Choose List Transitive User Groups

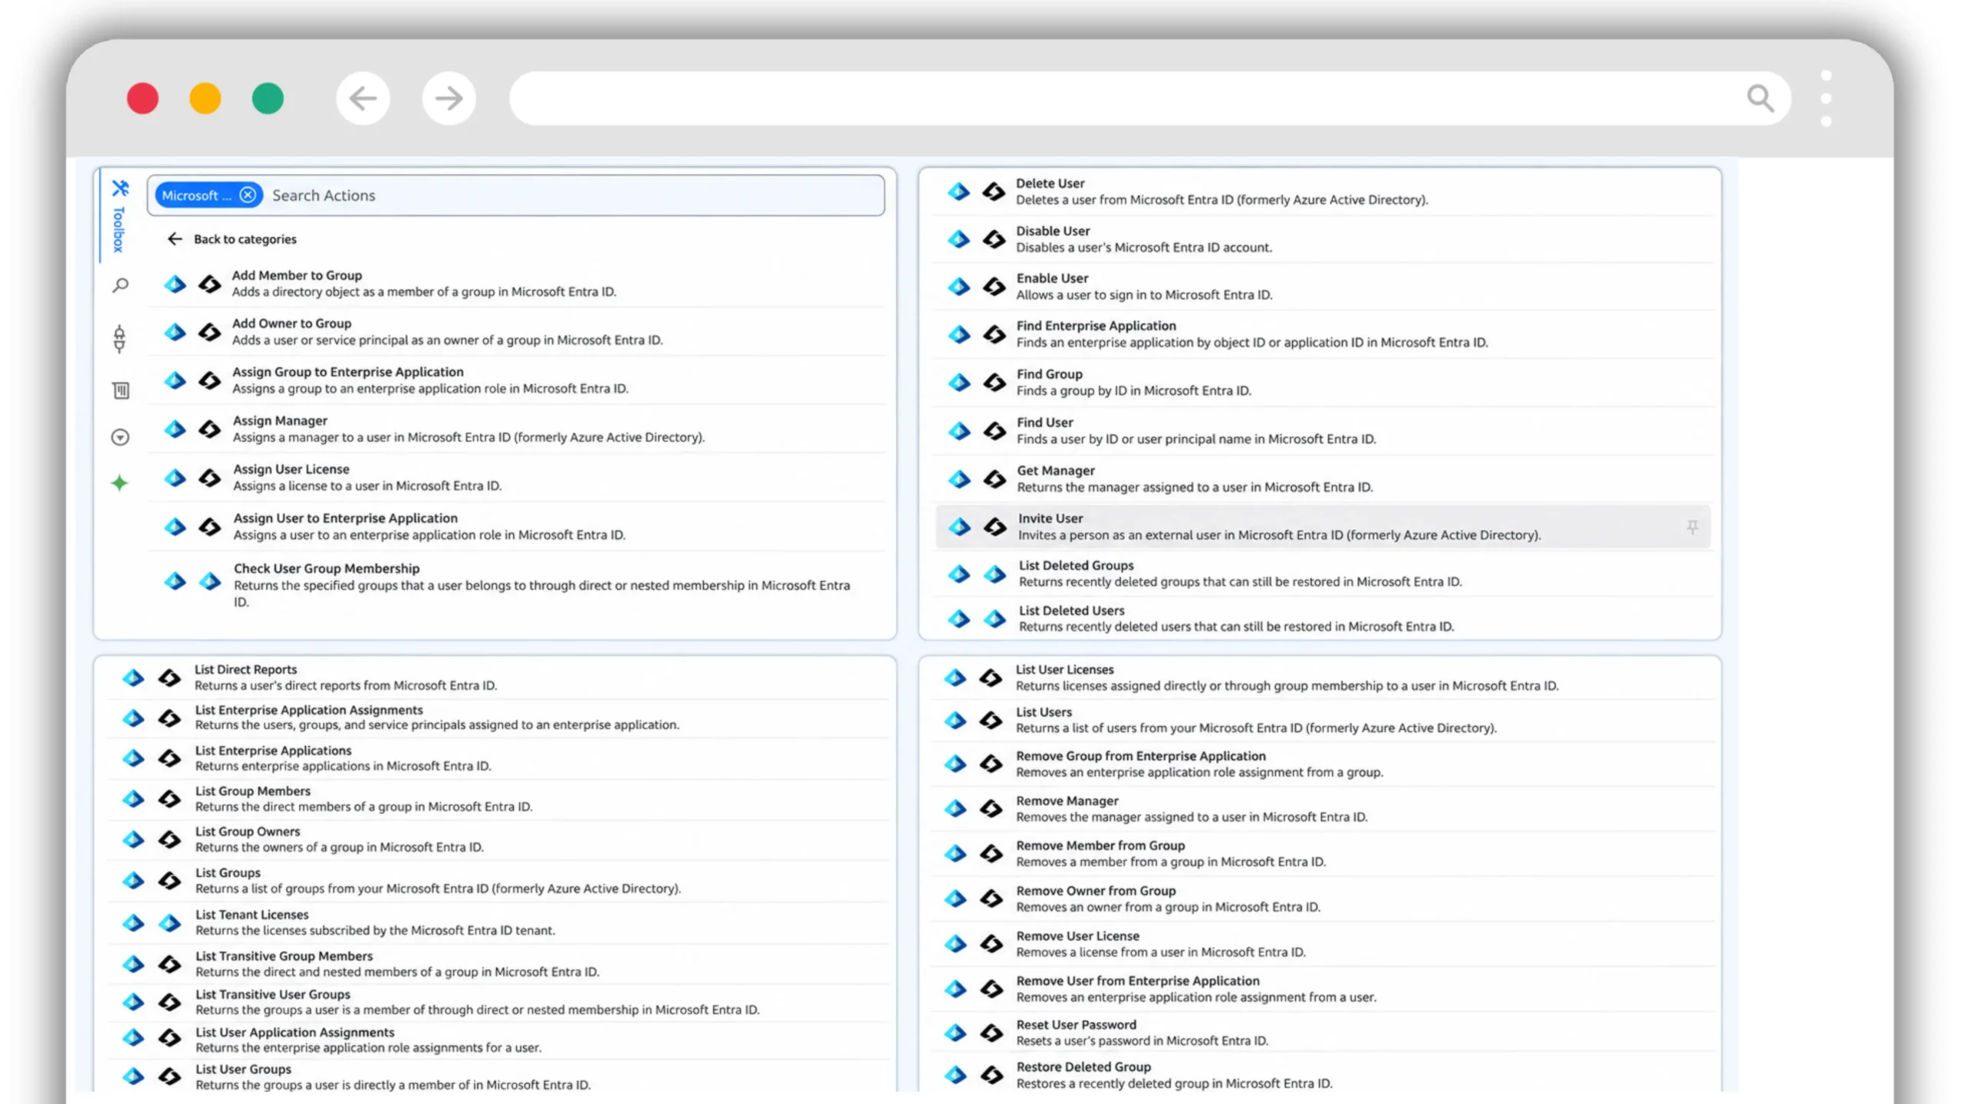pyautogui.click(x=498, y=1002)
